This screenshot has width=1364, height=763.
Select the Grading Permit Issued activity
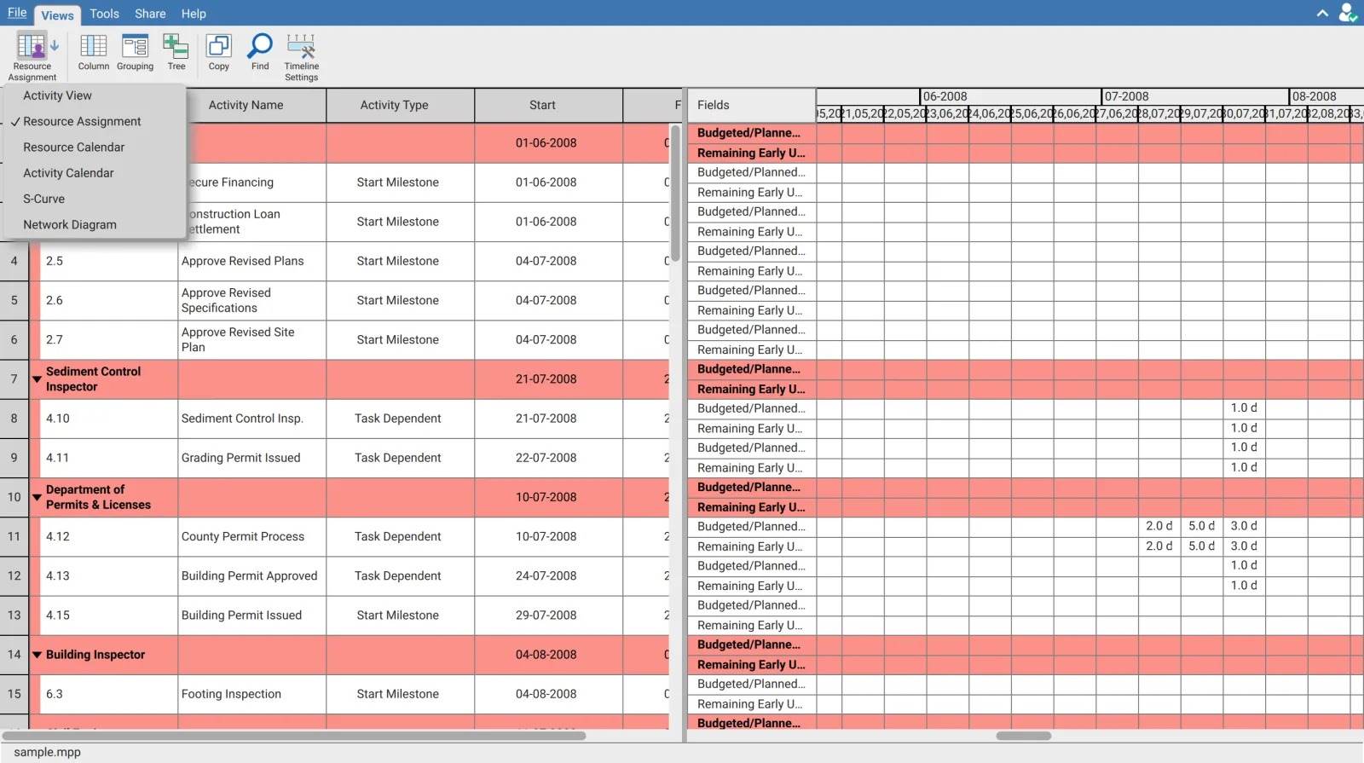(251, 458)
